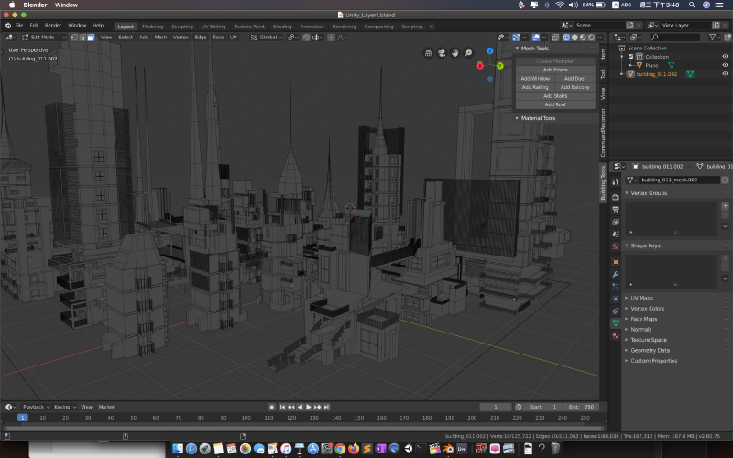Viewport: 733px width, 458px height.
Task: Switch to wireframe viewport shading icon
Action: pyautogui.click(x=566, y=38)
